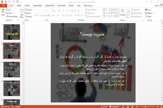Toggle text Shadow formatting
This screenshot has width=163, height=108.
[x=44, y=15]
